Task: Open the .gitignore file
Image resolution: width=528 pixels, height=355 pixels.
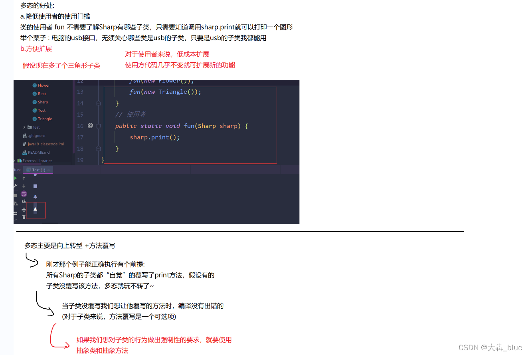Action: pos(36,136)
